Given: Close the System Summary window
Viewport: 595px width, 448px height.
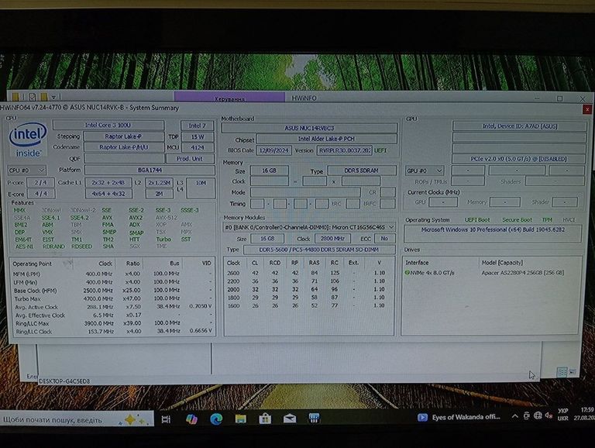Looking at the screenshot, I should tap(587, 109).
